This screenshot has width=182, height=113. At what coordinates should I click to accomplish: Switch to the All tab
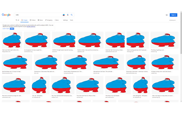point(17,20)
